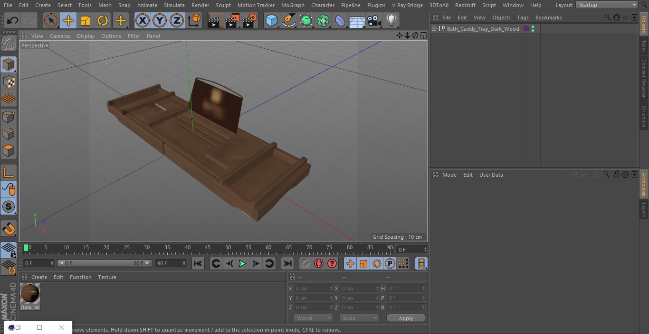Click the Record Active Objects button
The image size is (649, 334).
click(x=305, y=263)
